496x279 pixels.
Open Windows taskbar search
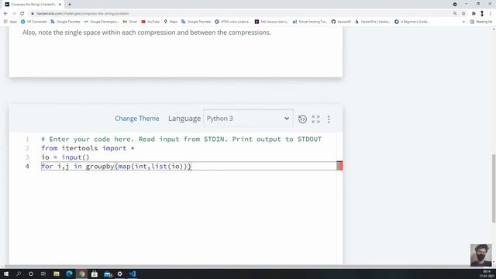[x=19, y=274]
